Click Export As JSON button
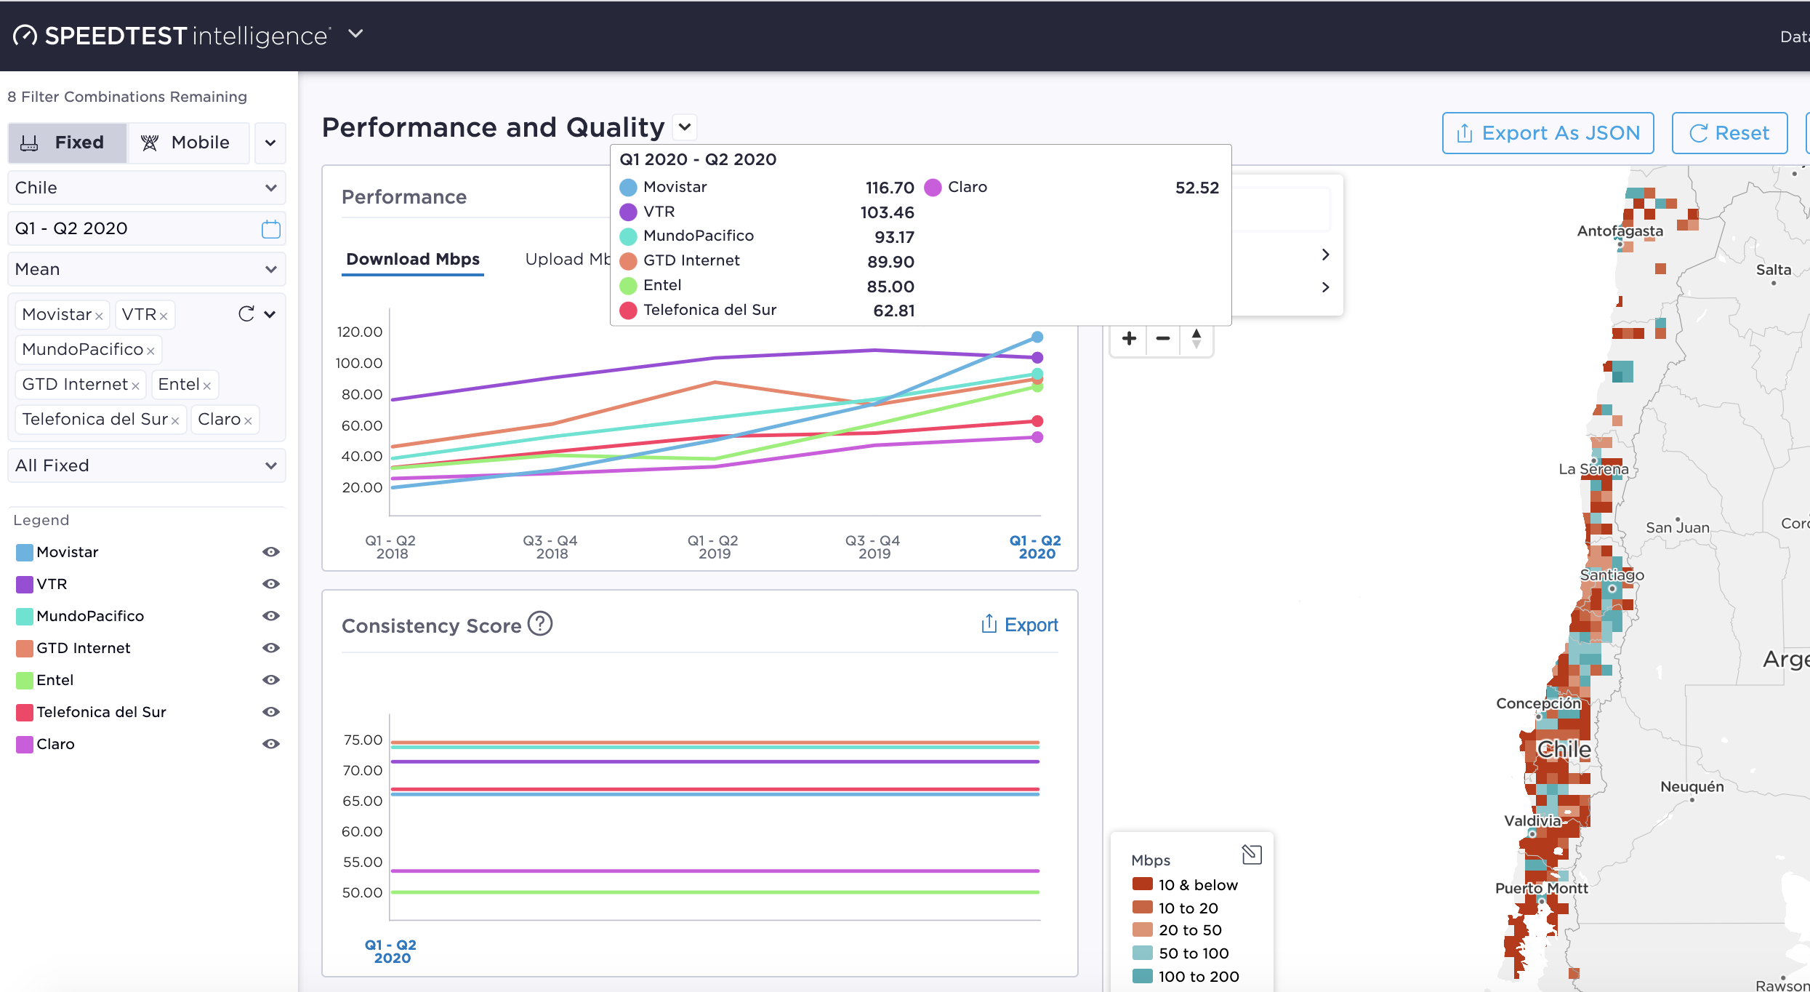Viewport: 1810px width, 992px height. [1548, 133]
